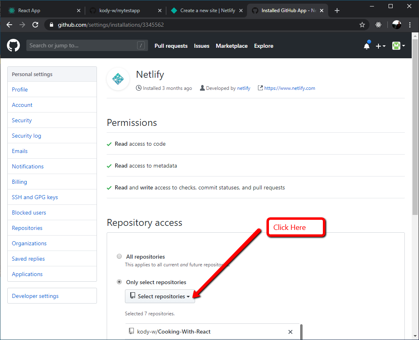Click scrollbar down arrow
This screenshot has width=419, height=340.
pyautogui.click(x=415, y=336)
